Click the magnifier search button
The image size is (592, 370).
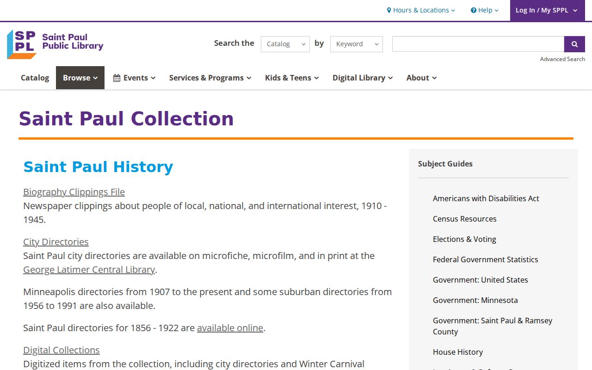click(x=574, y=44)
